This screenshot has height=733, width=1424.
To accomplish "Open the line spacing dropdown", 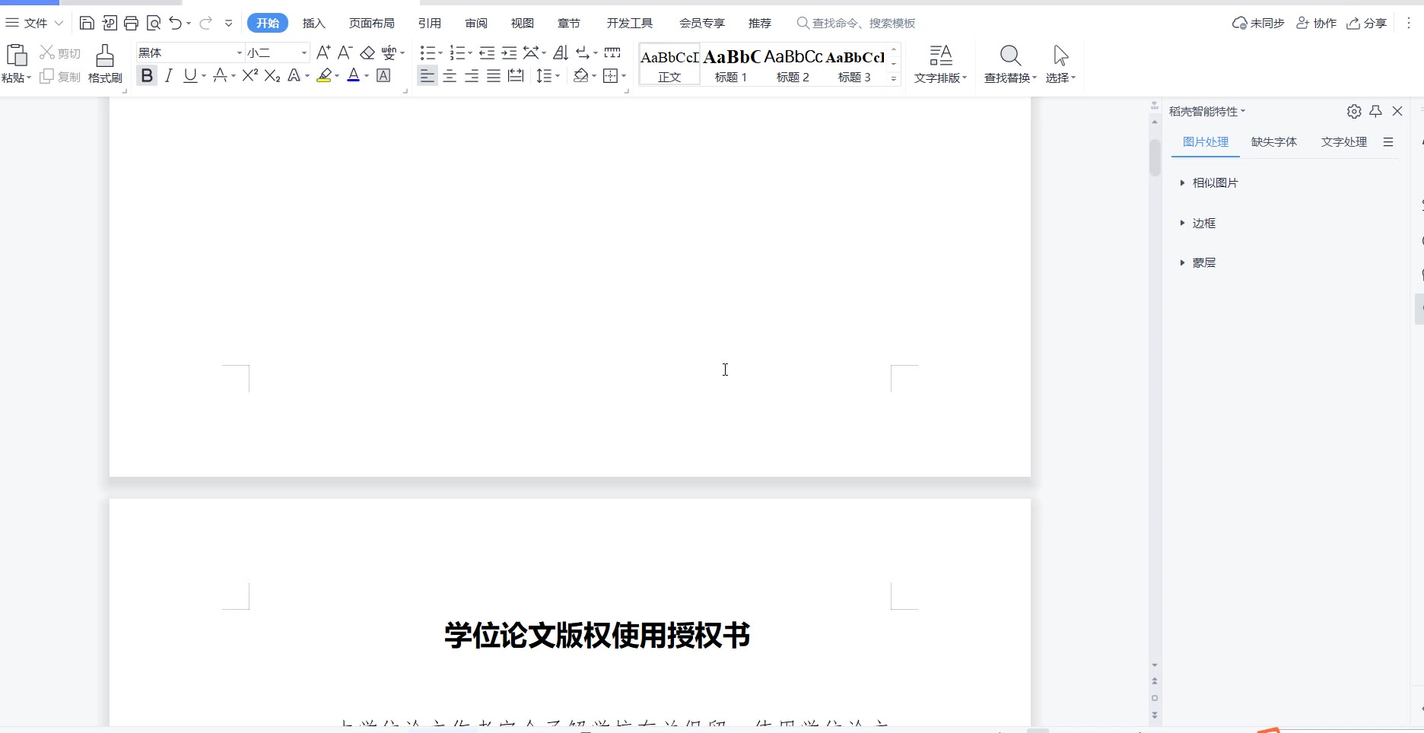I will (558, 75).
